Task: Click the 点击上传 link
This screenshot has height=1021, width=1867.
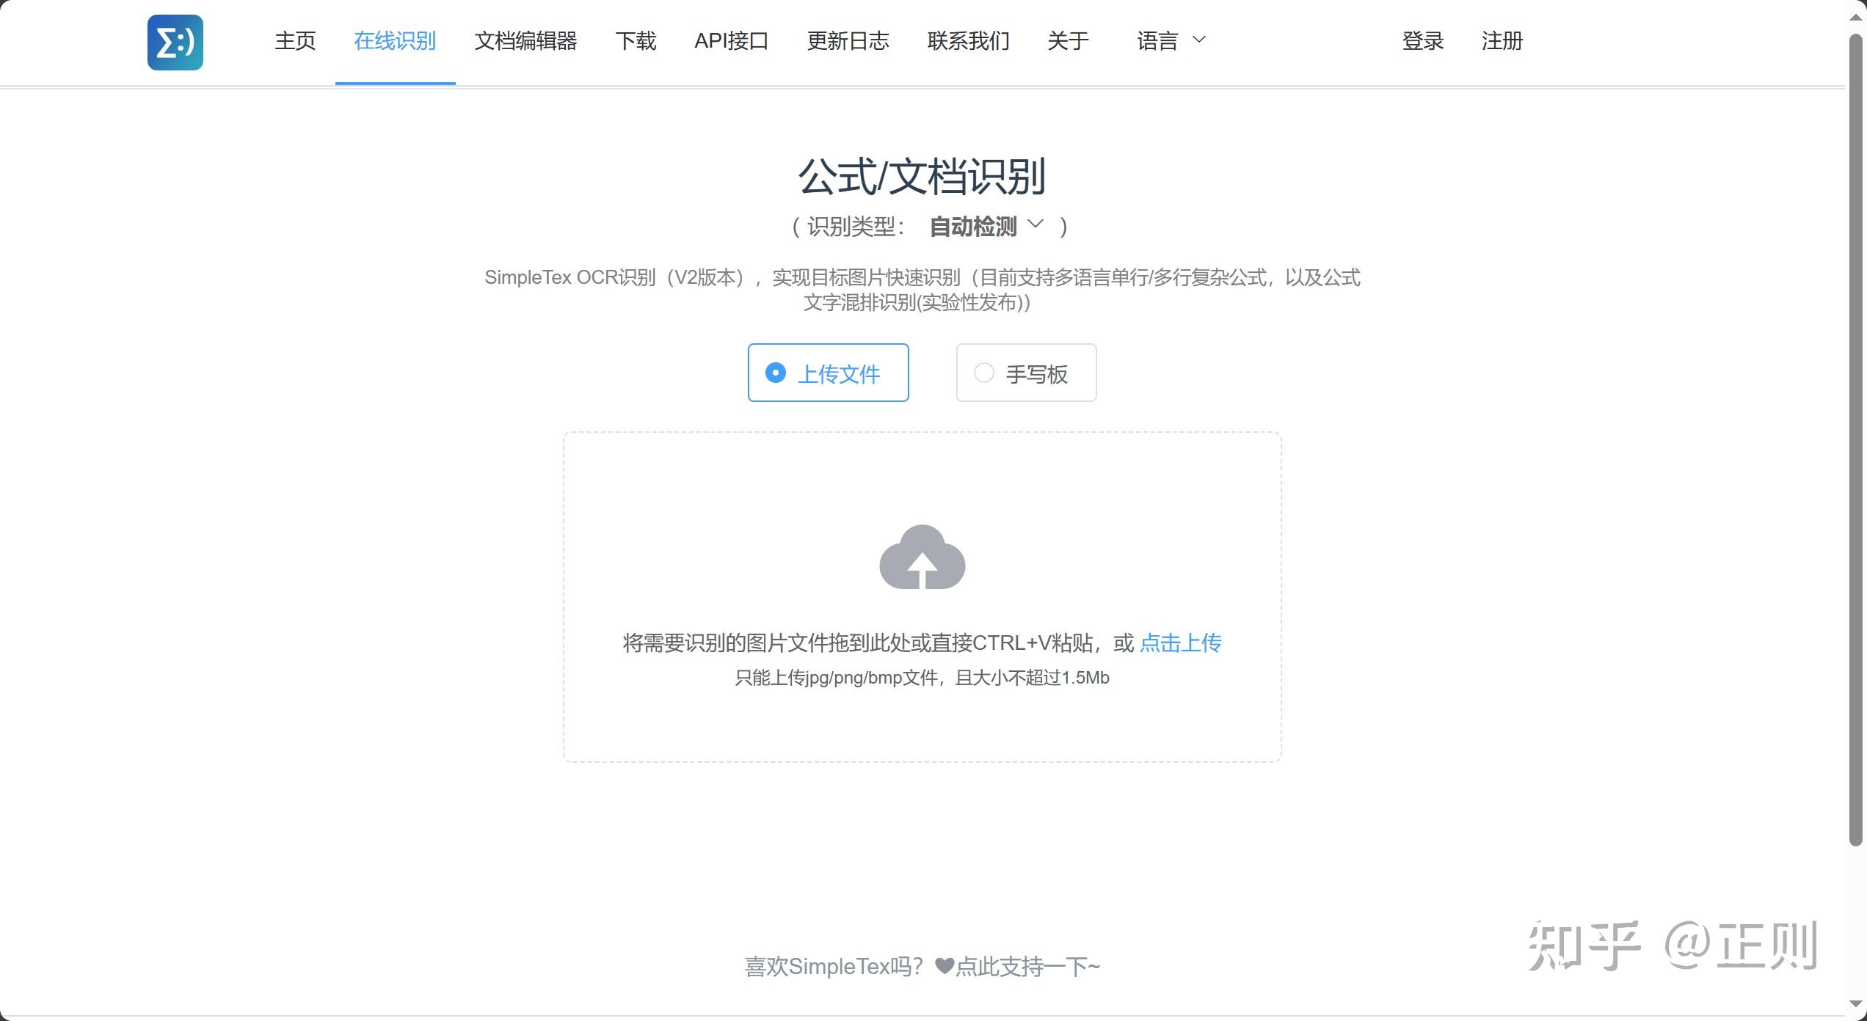Action: point(1180,643)
